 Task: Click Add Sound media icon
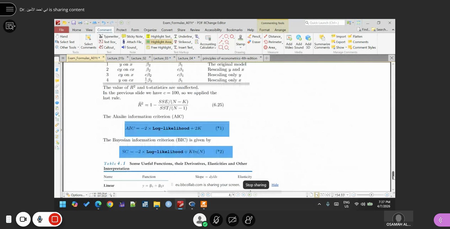coord(299,42)
